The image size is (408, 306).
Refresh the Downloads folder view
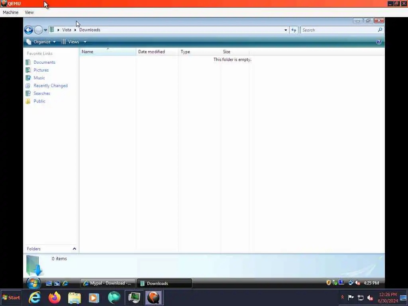pos(294,30)
